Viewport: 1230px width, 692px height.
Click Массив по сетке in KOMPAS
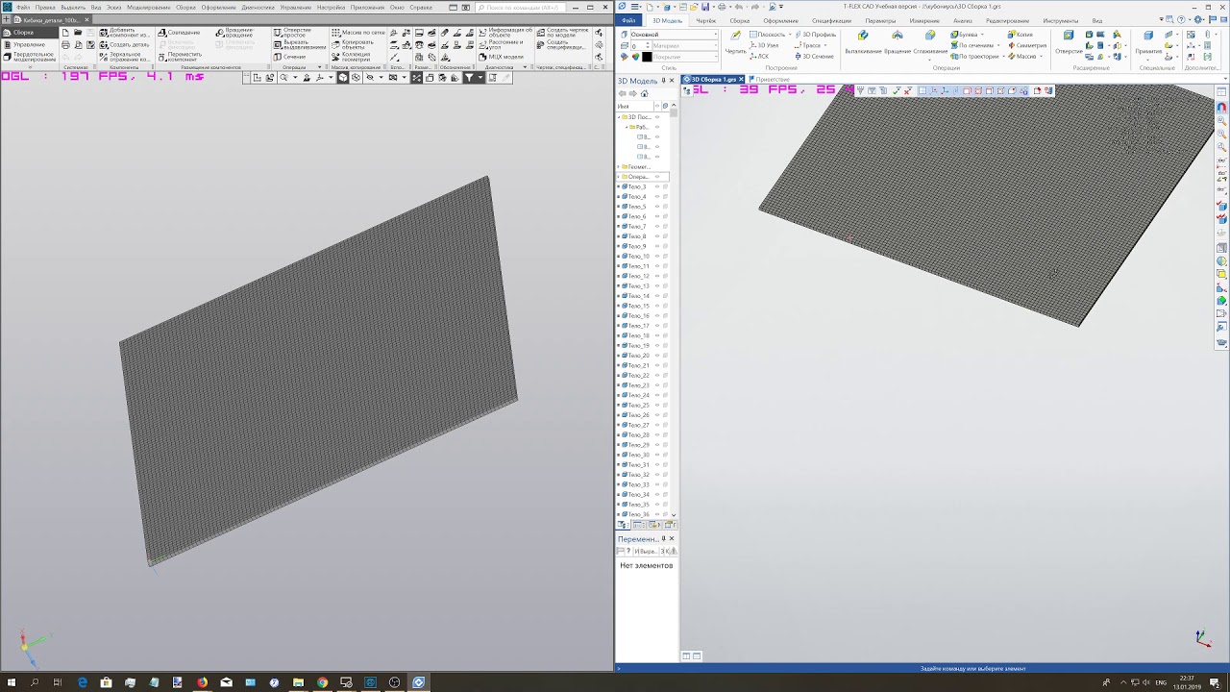pyautogui.click(x=358, y=33)
